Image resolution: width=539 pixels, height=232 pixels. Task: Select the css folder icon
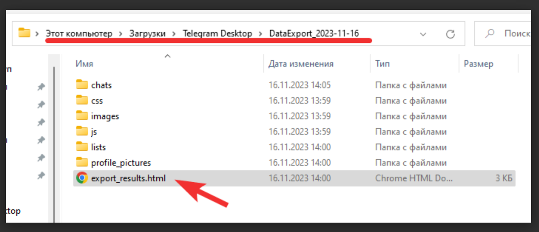pos(82,100)
